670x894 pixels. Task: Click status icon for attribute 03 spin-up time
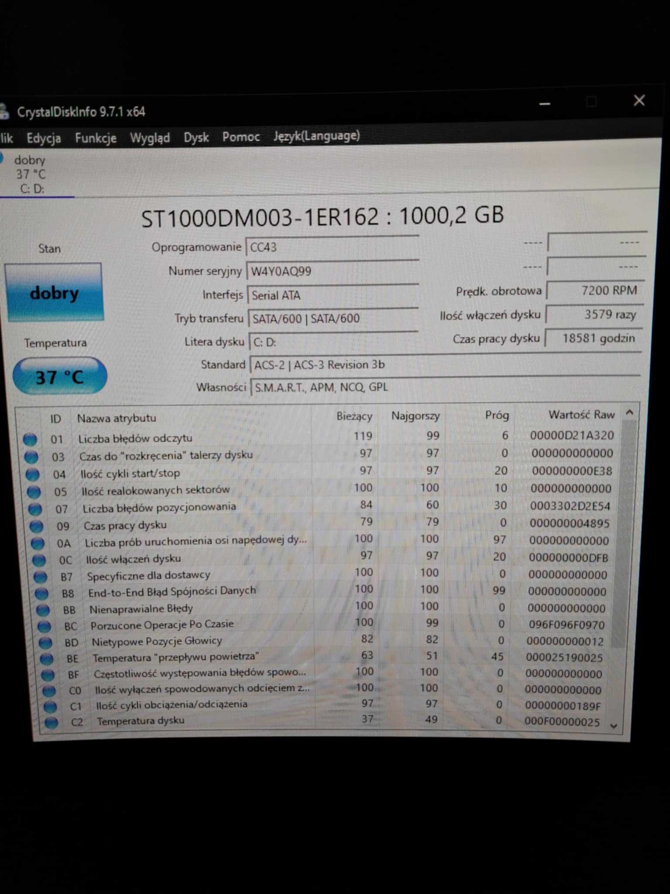[31, 457]
